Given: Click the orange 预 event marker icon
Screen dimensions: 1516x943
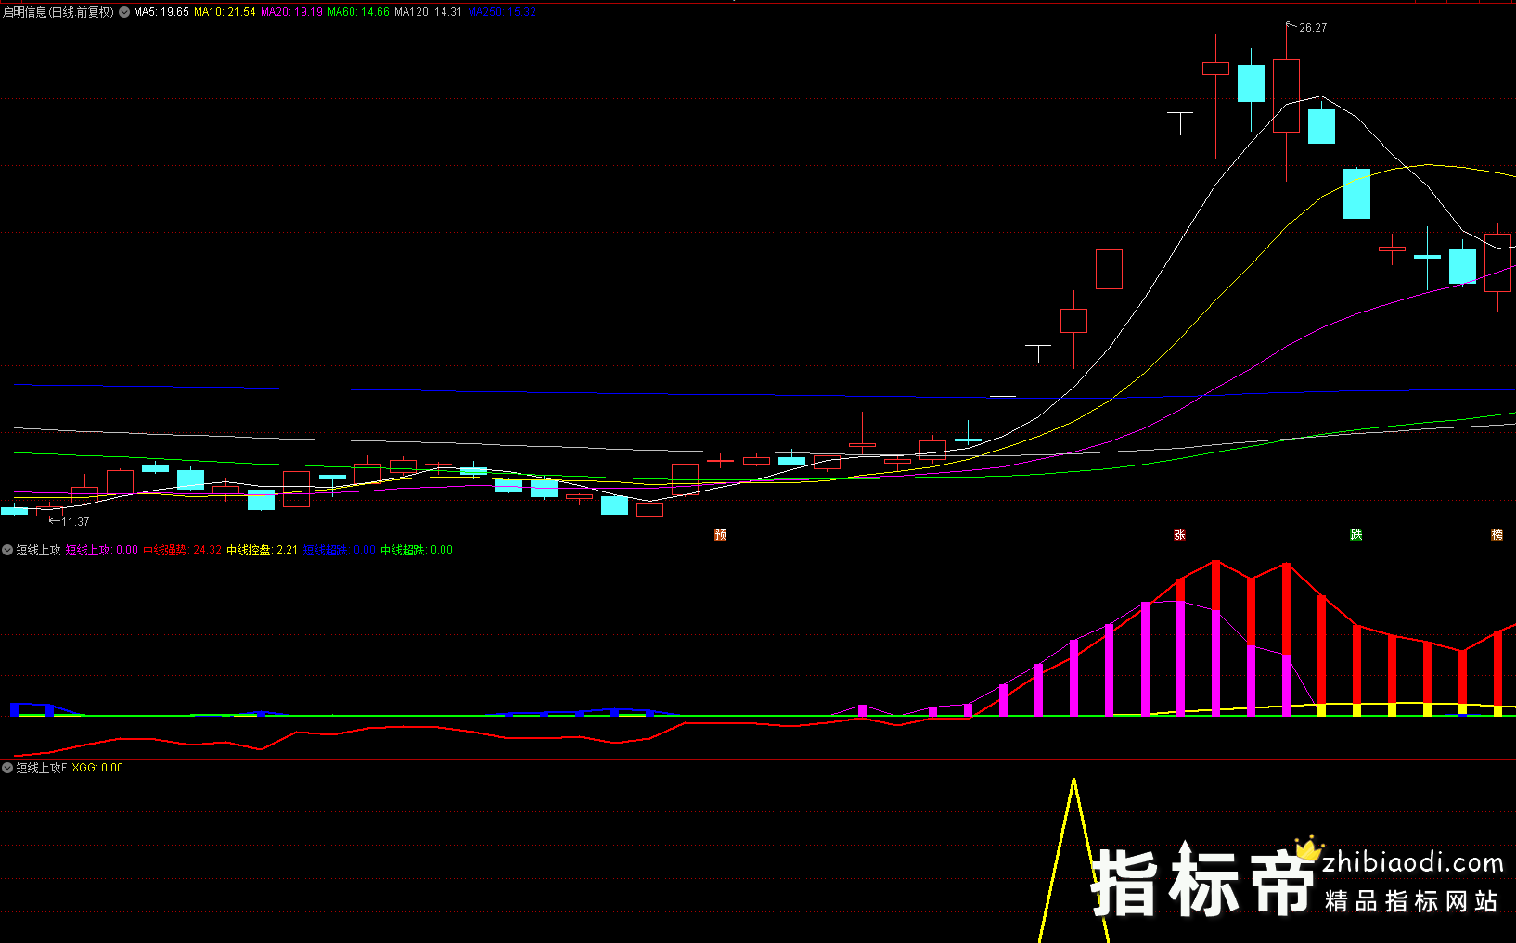Looking at the screenshot, I should tap(721, 535).
